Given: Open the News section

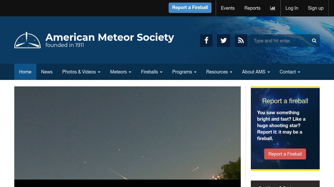Looking at the screenshot, I should [x=46, y=71].
